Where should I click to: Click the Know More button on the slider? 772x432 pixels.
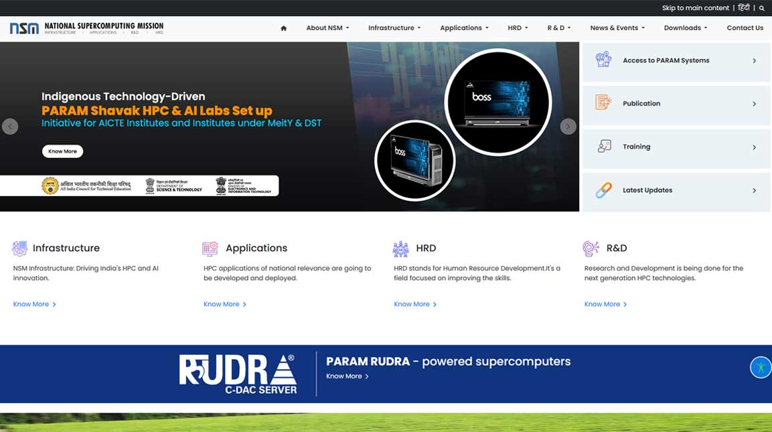62,151
